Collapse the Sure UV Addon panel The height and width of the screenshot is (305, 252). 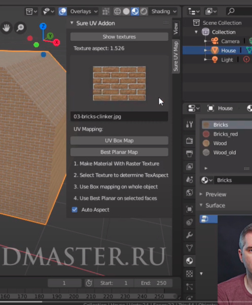tap(72, 23)
